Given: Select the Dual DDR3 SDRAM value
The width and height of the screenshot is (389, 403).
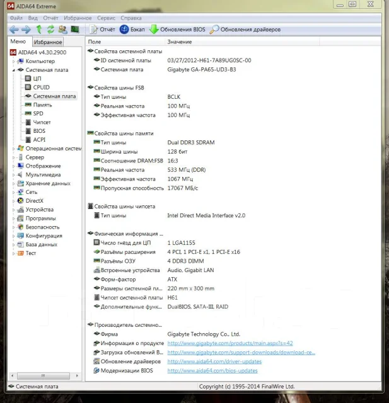Looking at the screenshot, I should pyautogui.click(x=191, y=143).
